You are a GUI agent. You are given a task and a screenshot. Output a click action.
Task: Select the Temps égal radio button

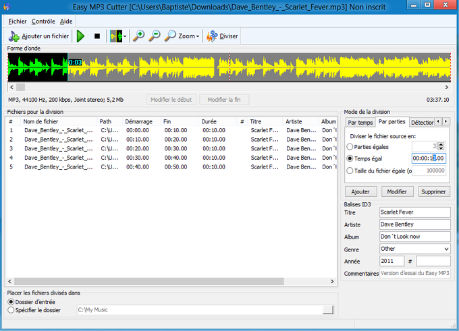tap(350, 158)
